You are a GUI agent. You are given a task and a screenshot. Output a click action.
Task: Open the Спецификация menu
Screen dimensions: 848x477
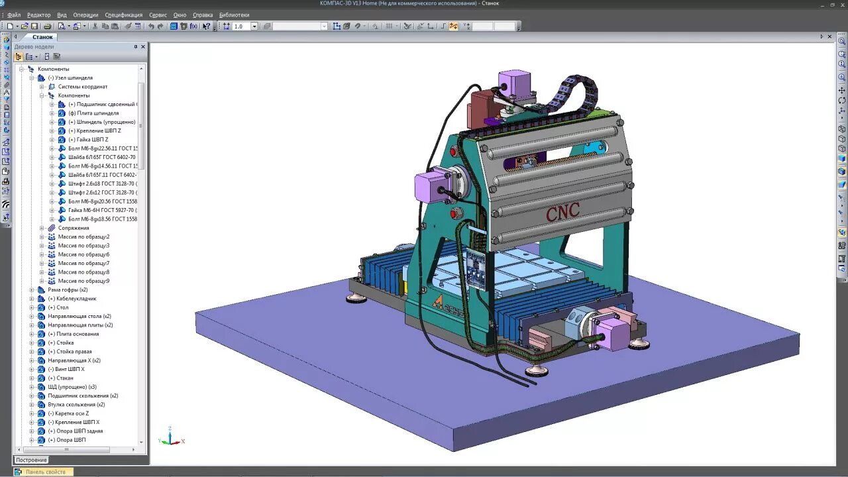click(x=123, y=15)
